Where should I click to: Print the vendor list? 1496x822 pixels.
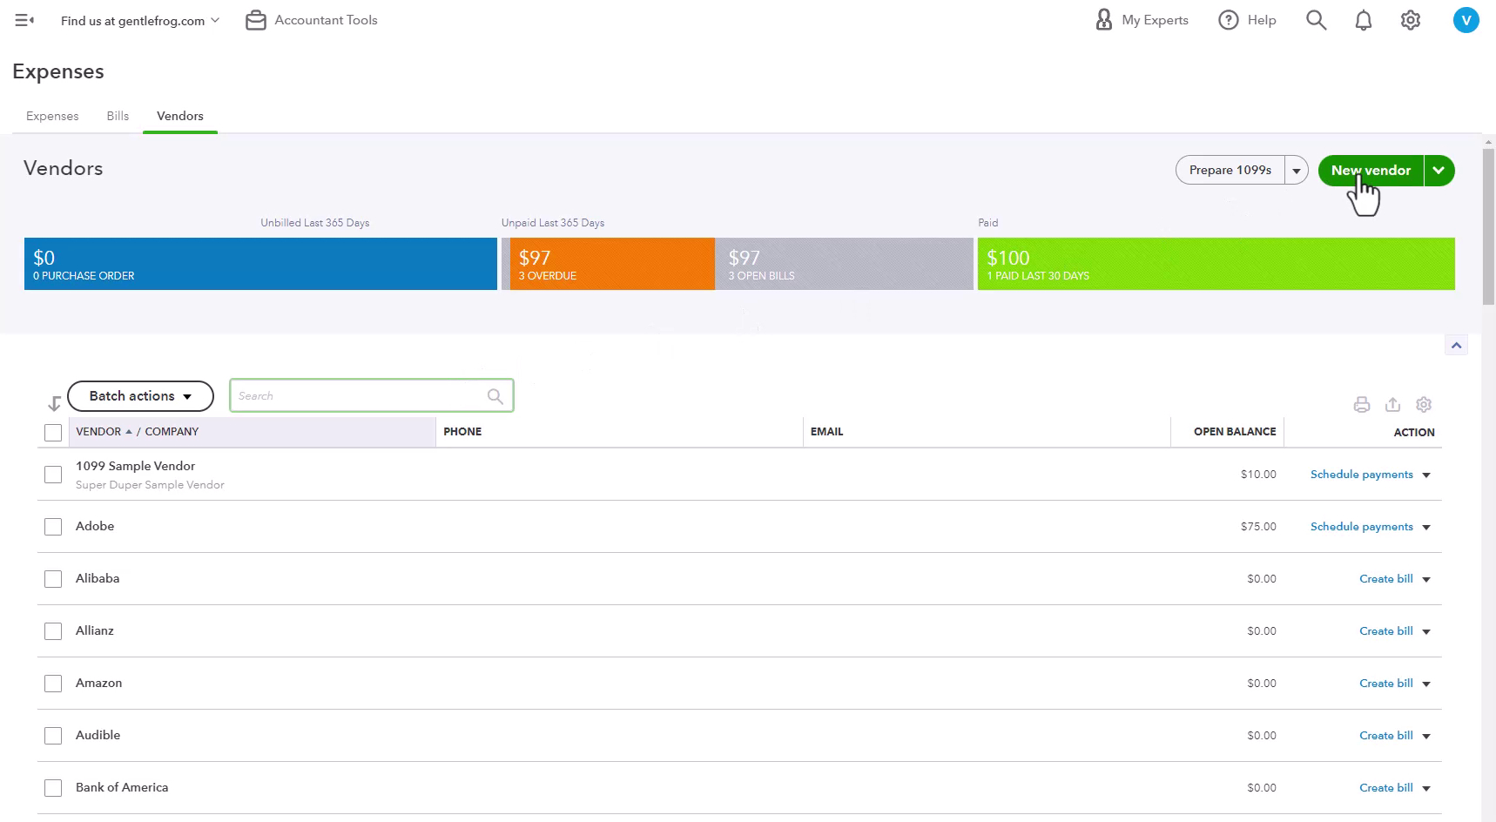1362,404
